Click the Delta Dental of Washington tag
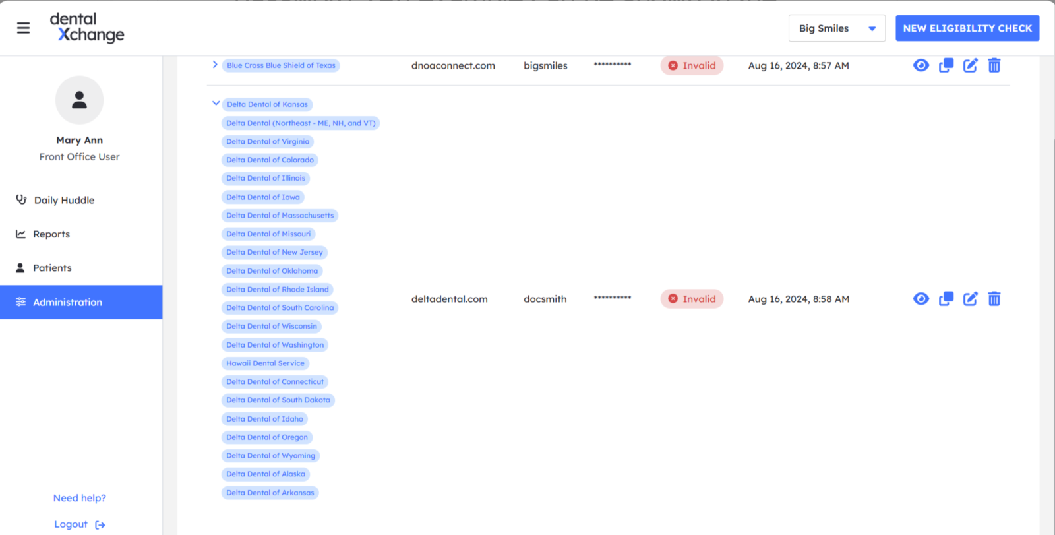This screenshot has height=535, width=1055. 275,345
